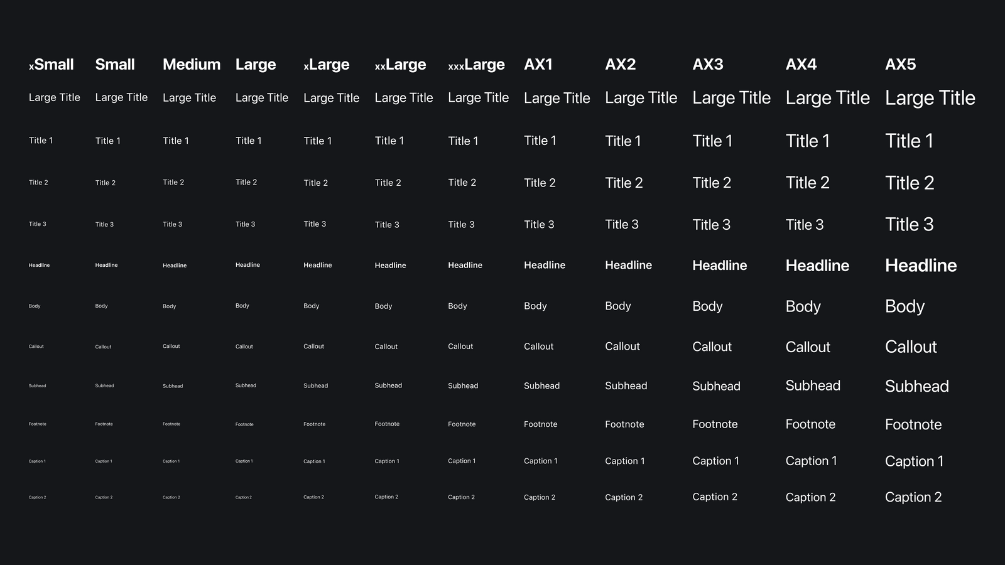The width and height of the screenshot is (1005, 565).
Task: Click Subhead in the xLarge column
Action: [x=315, y=385]
